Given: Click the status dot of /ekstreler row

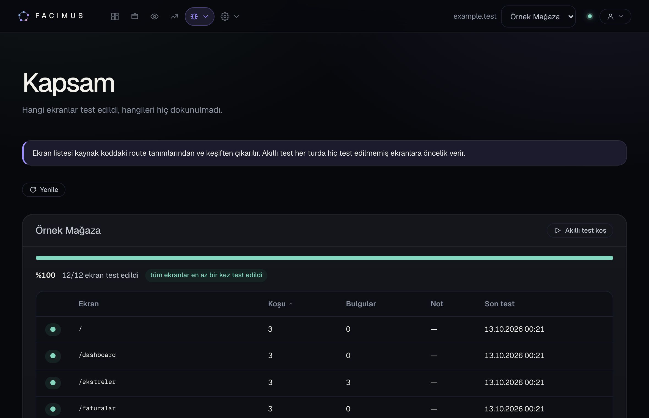Looking at the screenshot, I should (x=53, y=383).
